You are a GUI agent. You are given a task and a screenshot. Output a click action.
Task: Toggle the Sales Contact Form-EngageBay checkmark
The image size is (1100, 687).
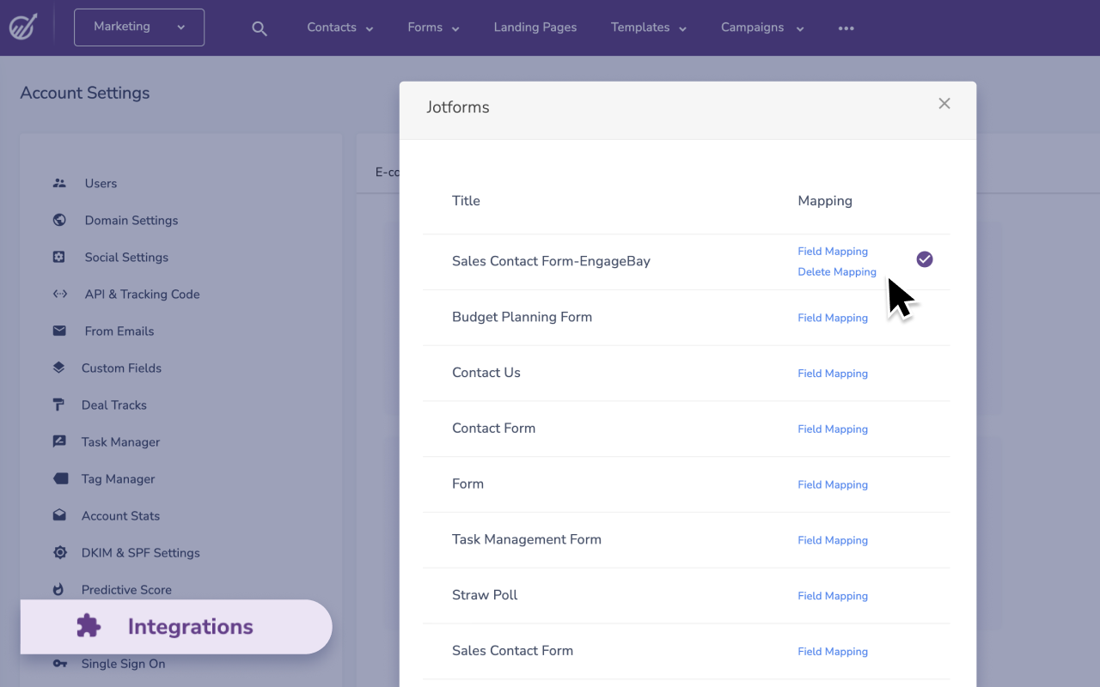coord(925,259)
